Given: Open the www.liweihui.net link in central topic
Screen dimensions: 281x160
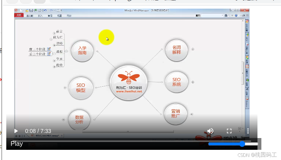Looking at the screenshot, I should [x=129, y=91].
